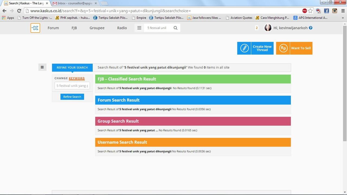This screenshot has height=195, width=347.
Task: Switch to the Inbox counsellor Gmail tab
Action: pos(75,3)
